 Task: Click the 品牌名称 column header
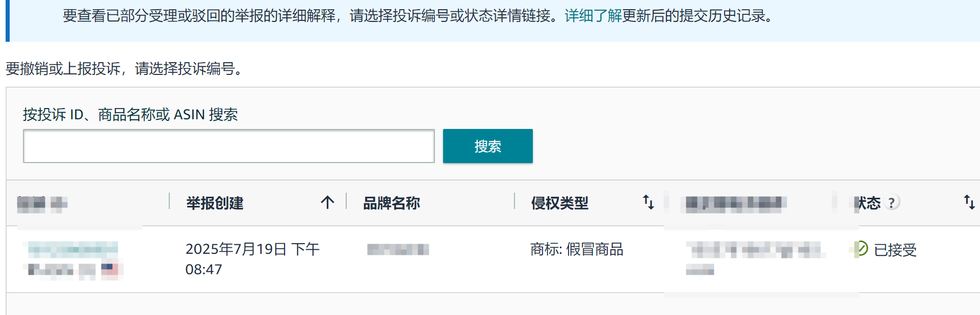tap(391, 203)
